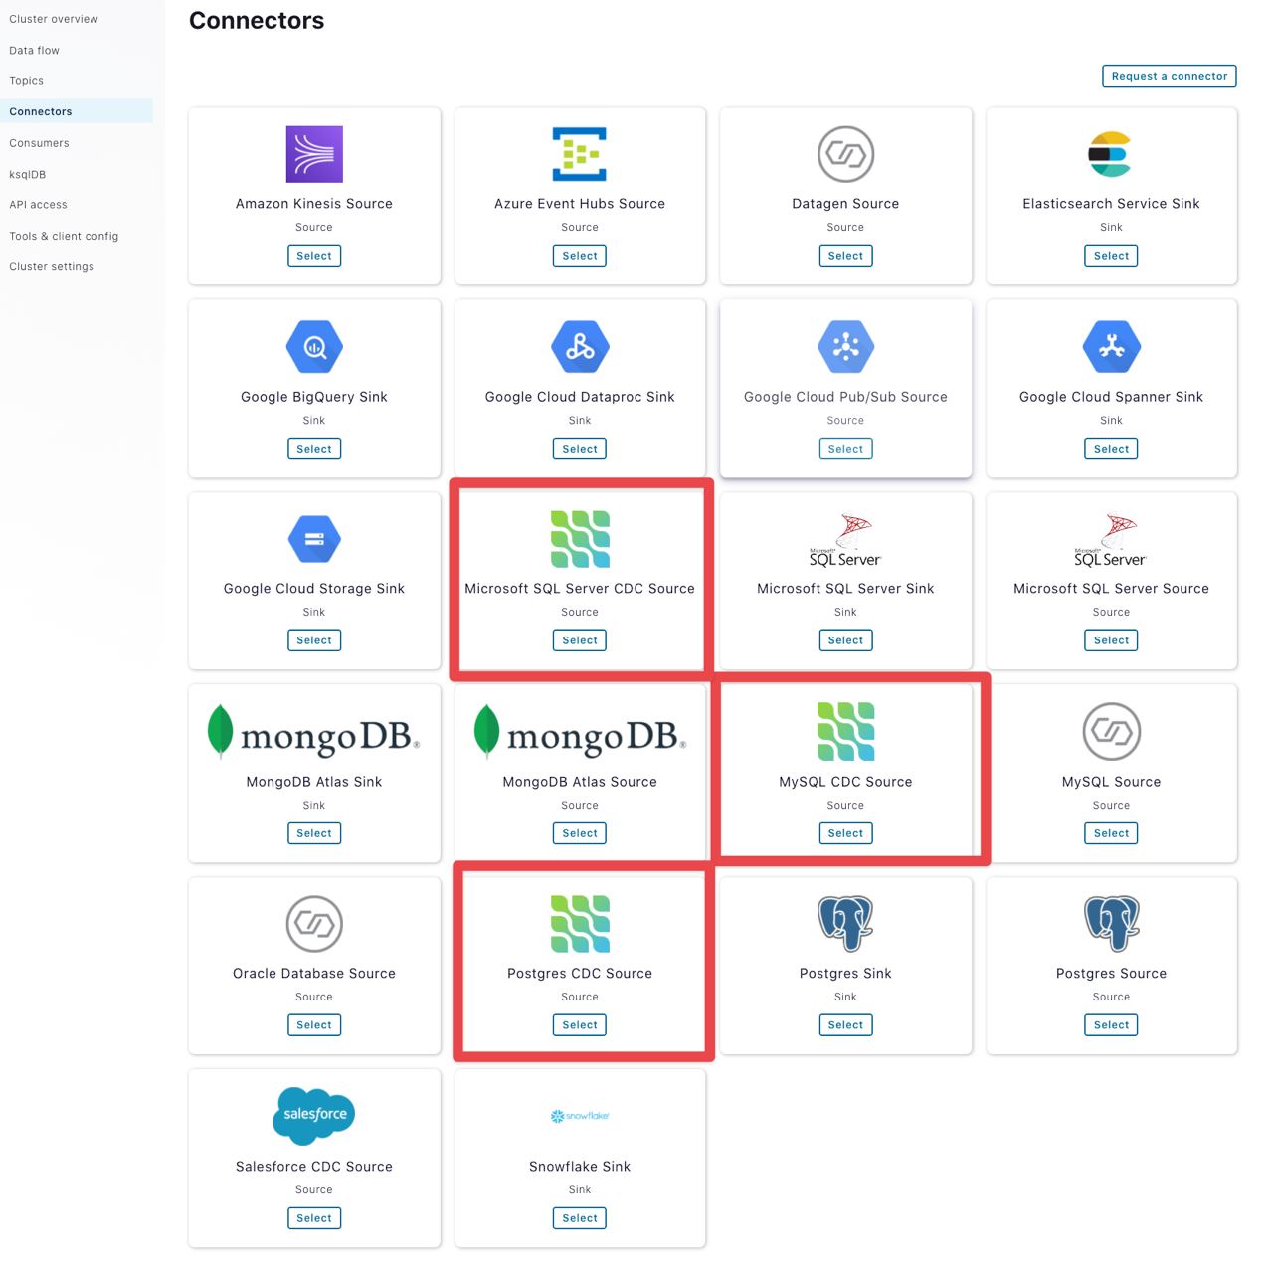Click the Google Cloud Spanner icon
Image resolution: width=1273 pixels, height=1273 pixels.
pos(1111,347)
